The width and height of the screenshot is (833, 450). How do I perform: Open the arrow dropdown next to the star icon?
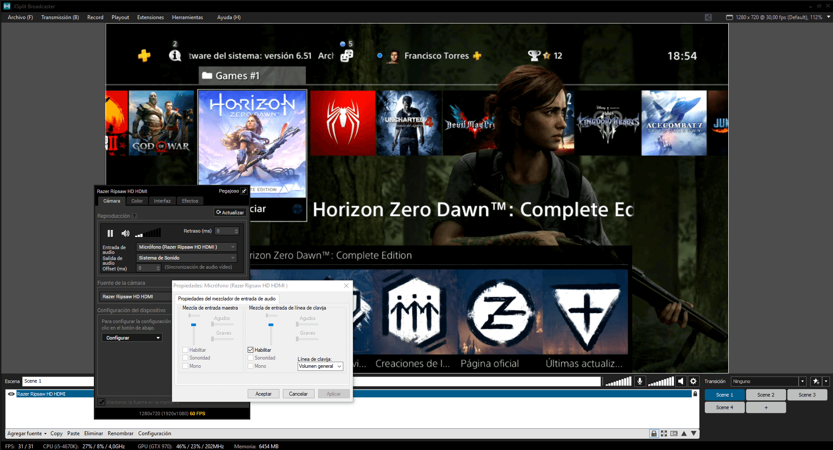click(x=826, y=381)
